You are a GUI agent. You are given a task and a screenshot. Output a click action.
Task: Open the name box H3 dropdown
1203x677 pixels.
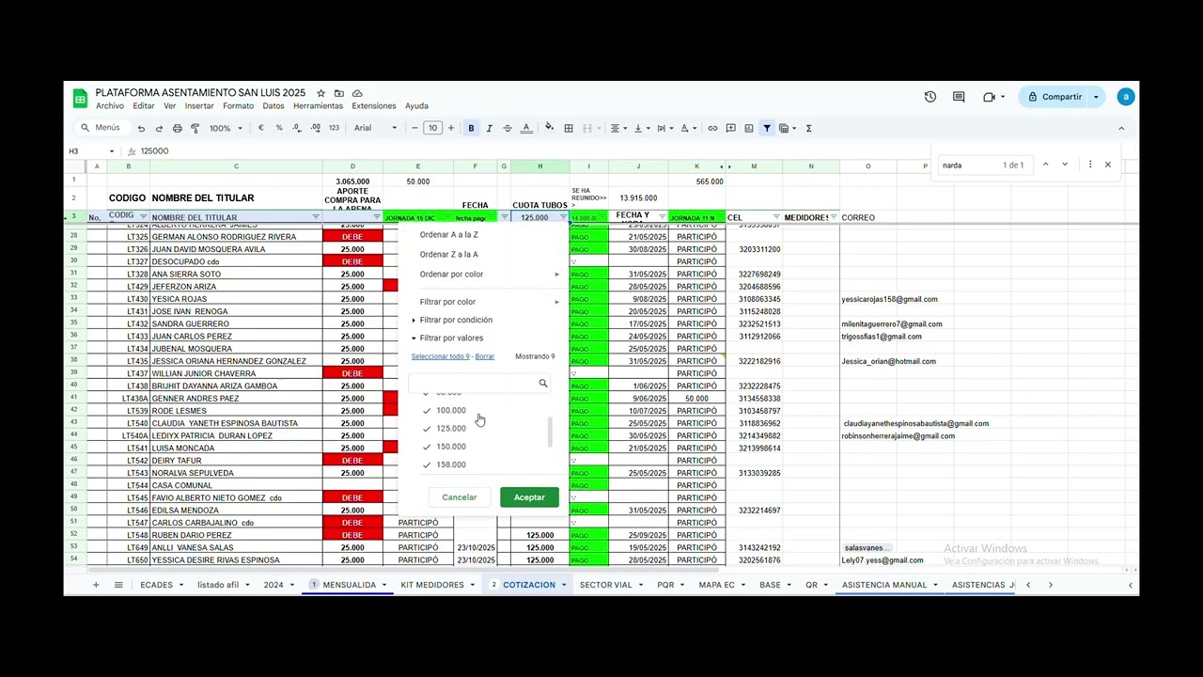click(x=111, y=151)
